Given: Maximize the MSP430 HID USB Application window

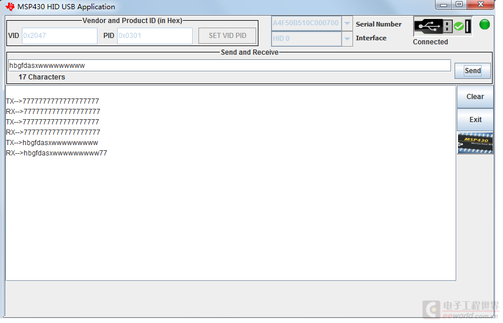Looking at the screenshot, I should (x=459, y=5).
